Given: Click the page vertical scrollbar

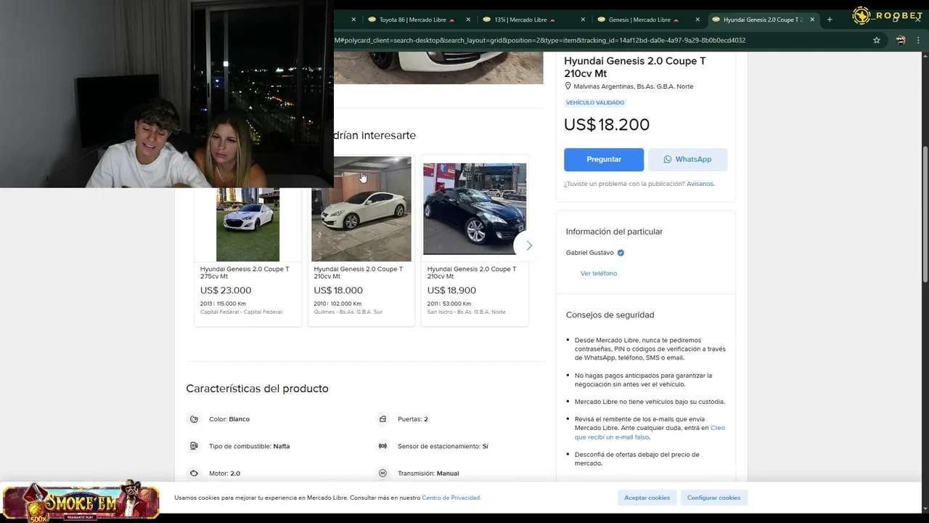Looking at the screenshot, I should (925, 214).
